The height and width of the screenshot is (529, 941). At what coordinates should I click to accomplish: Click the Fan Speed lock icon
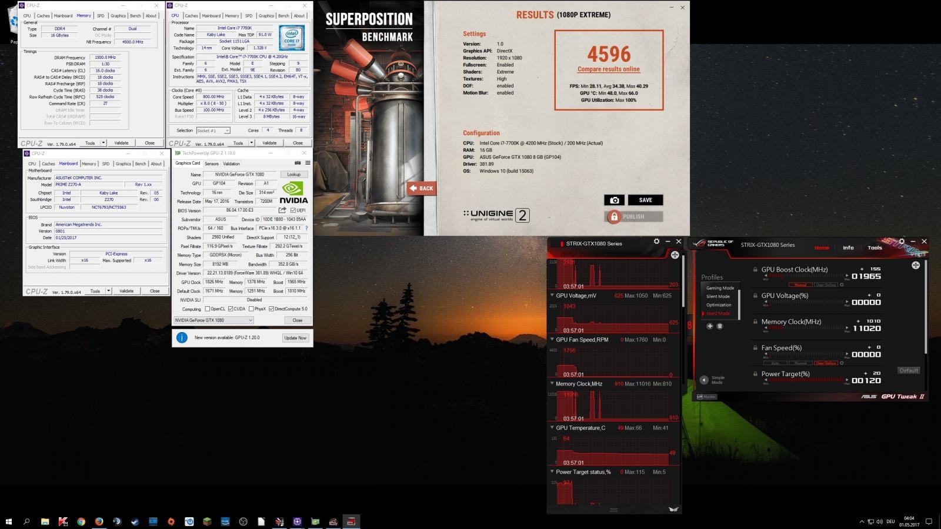pos(755,347)
